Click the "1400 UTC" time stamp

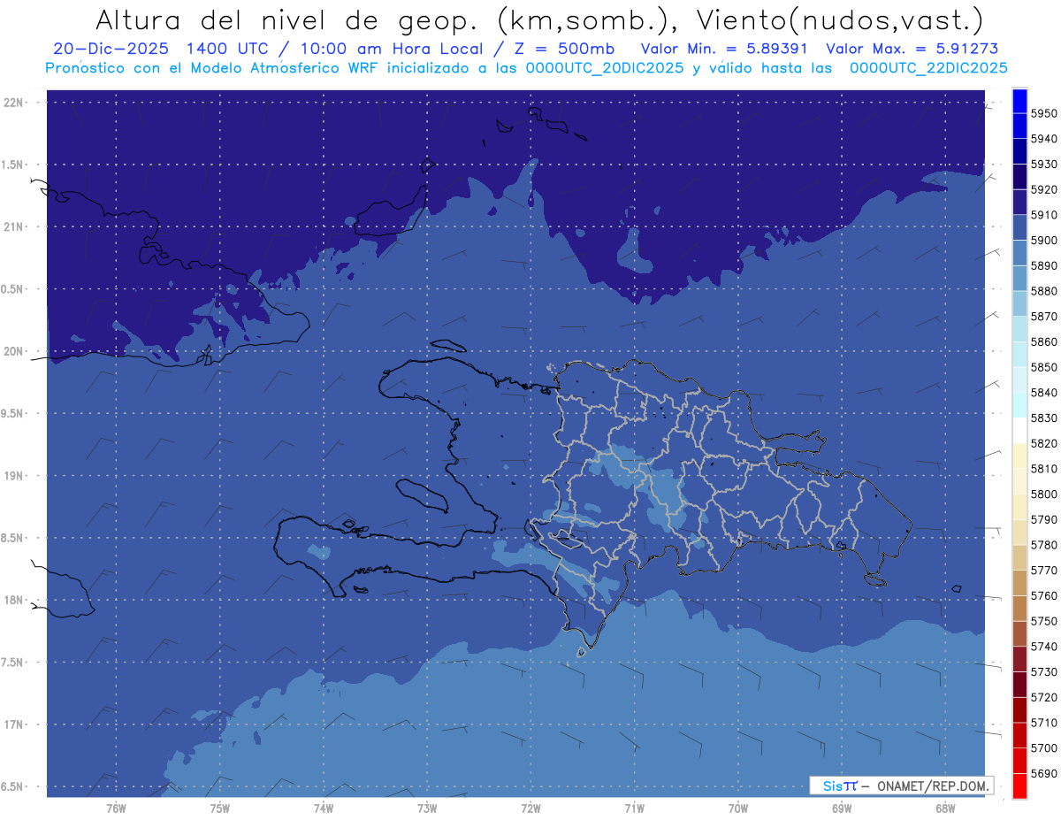tap(230, 49)
